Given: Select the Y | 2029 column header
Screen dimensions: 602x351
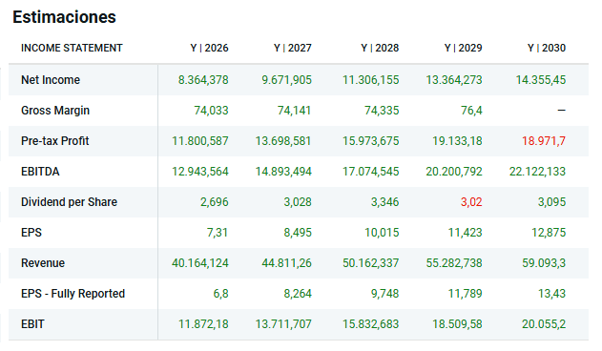Looking at the screenshot, I should point(463,48).
